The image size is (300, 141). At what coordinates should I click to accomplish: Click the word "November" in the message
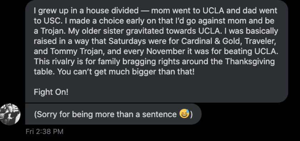(x=166, y=51)
